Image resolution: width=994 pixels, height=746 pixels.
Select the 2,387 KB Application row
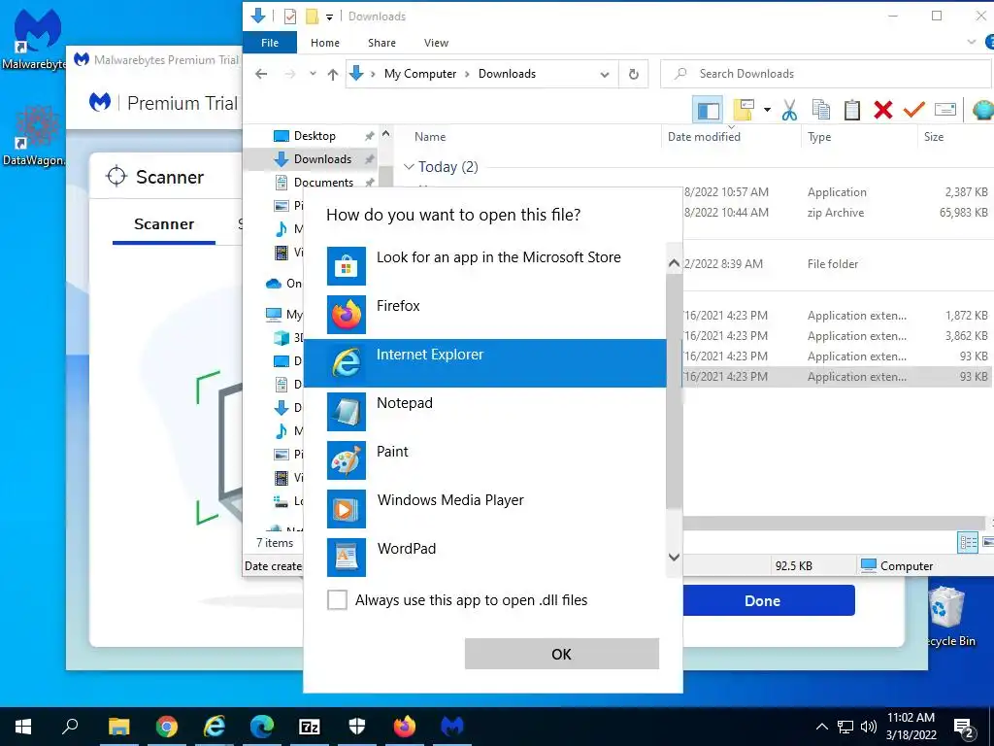point(837,192)
